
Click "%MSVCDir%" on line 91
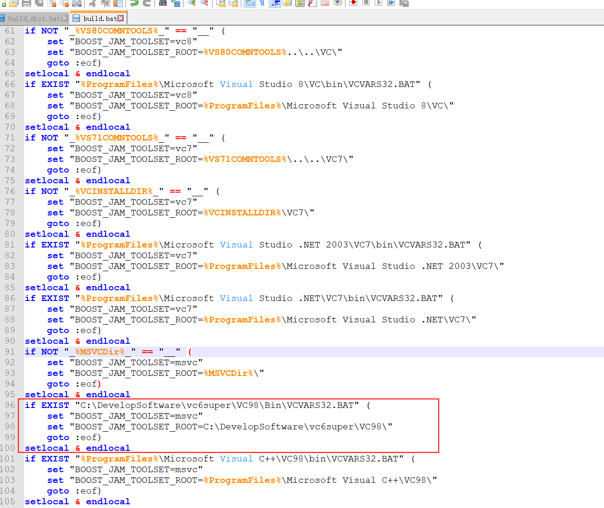pos(100,352)
